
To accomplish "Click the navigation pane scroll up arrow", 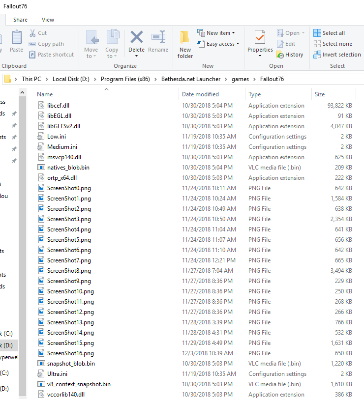I will tap(23, 92).
